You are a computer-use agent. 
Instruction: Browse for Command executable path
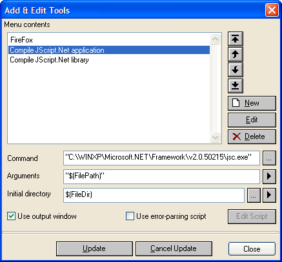269,158
